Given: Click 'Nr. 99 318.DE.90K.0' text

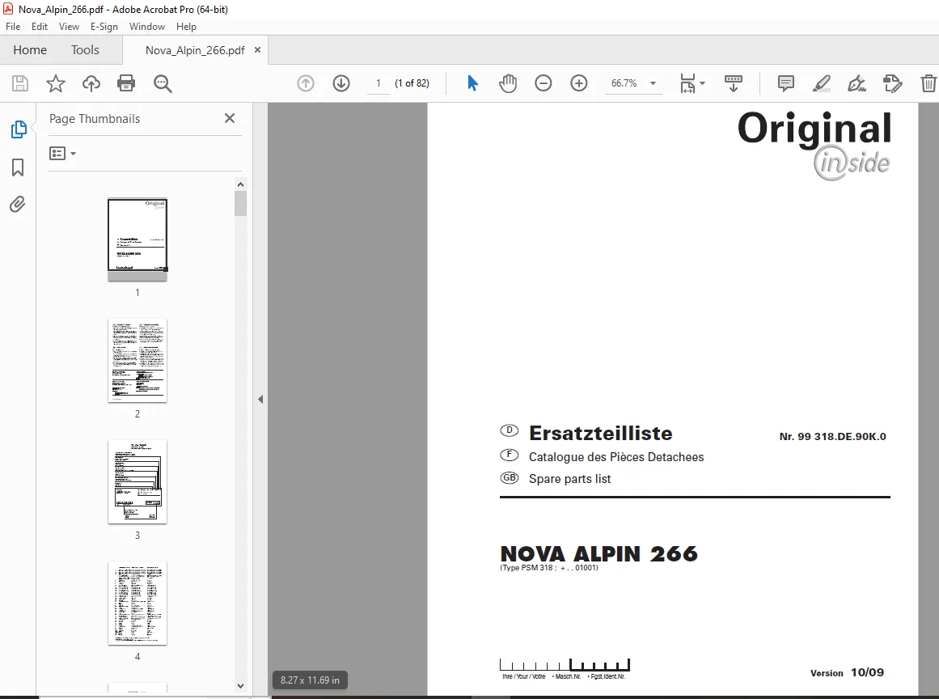Looking at the screenshot, I should [x=832, y=437].
